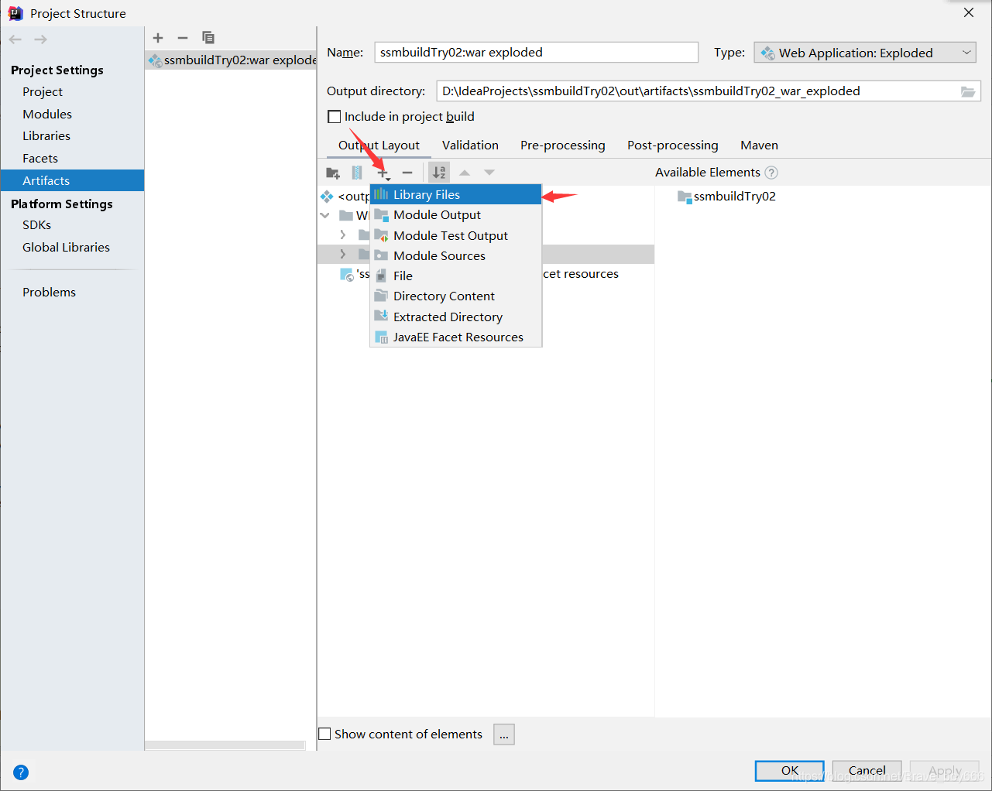Screen dimensions: 992x791
Task: Choose Library Files from the popup menu
Action: (x=455, y=195)
